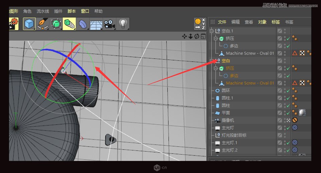Toggle the green checkmark for 圆环
The height and width of the screenshot is (173, 321).
point(288,91)
